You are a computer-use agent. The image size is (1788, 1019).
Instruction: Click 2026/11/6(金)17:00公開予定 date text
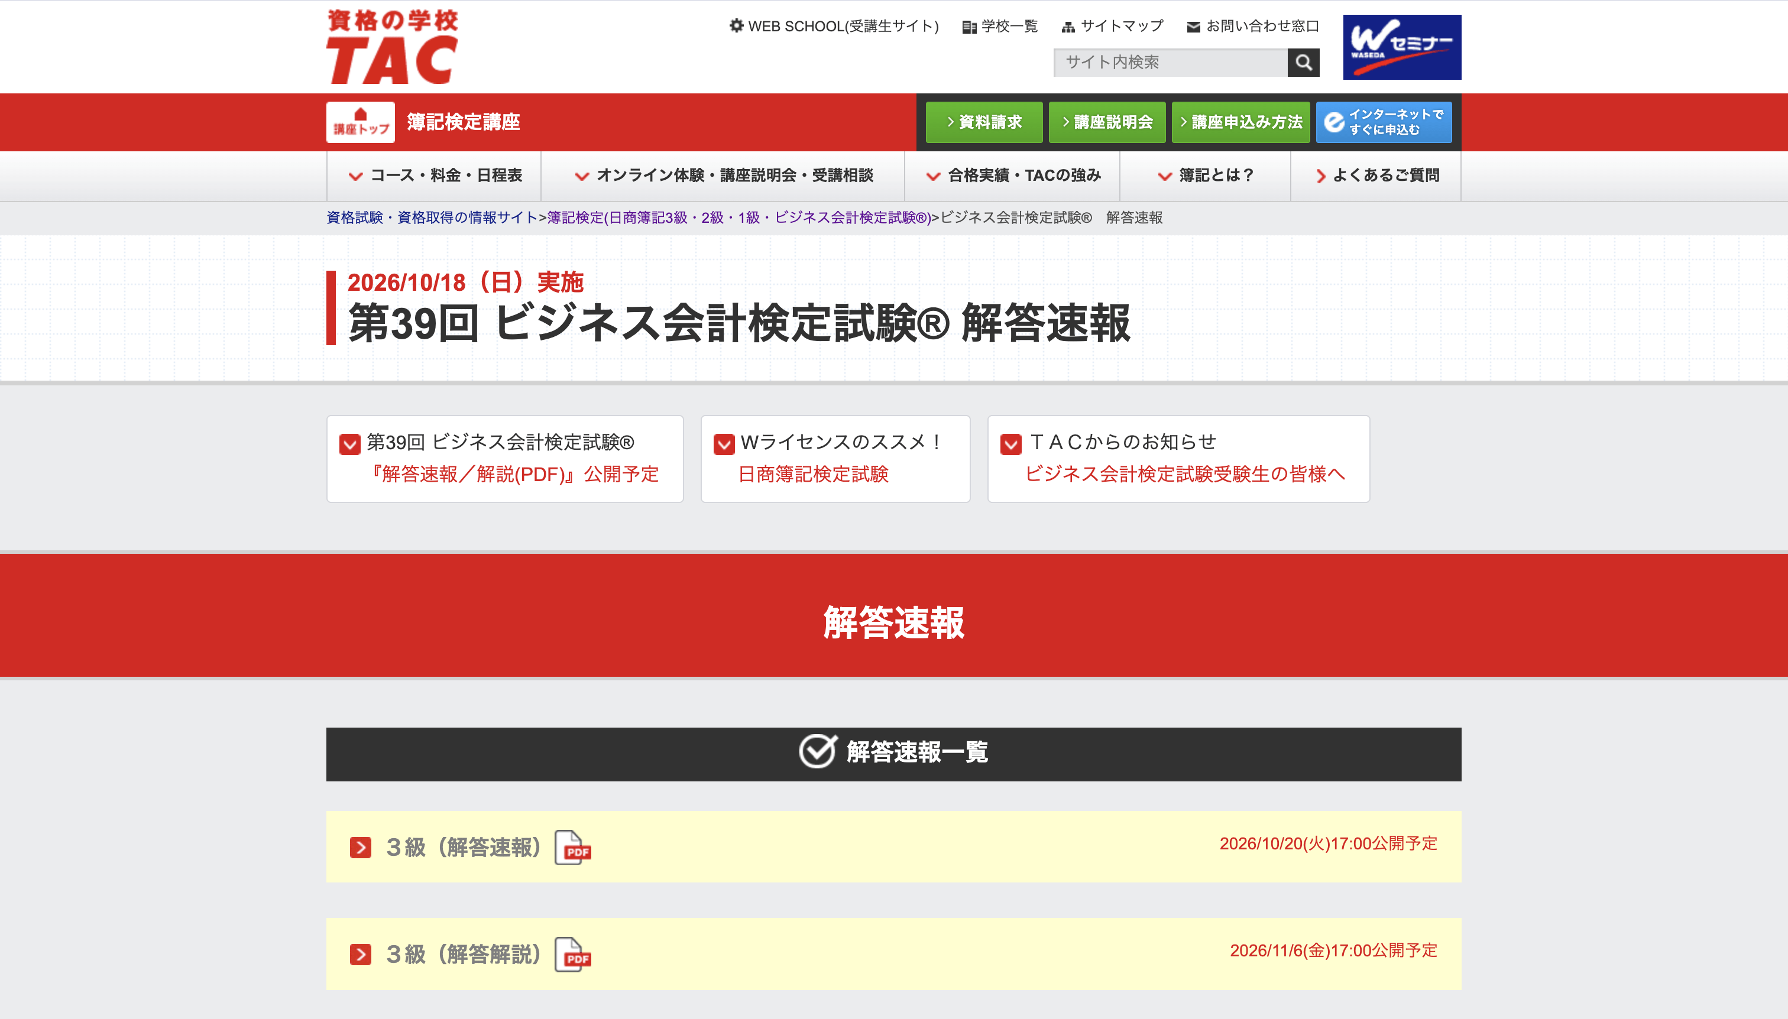(1333, 950)
